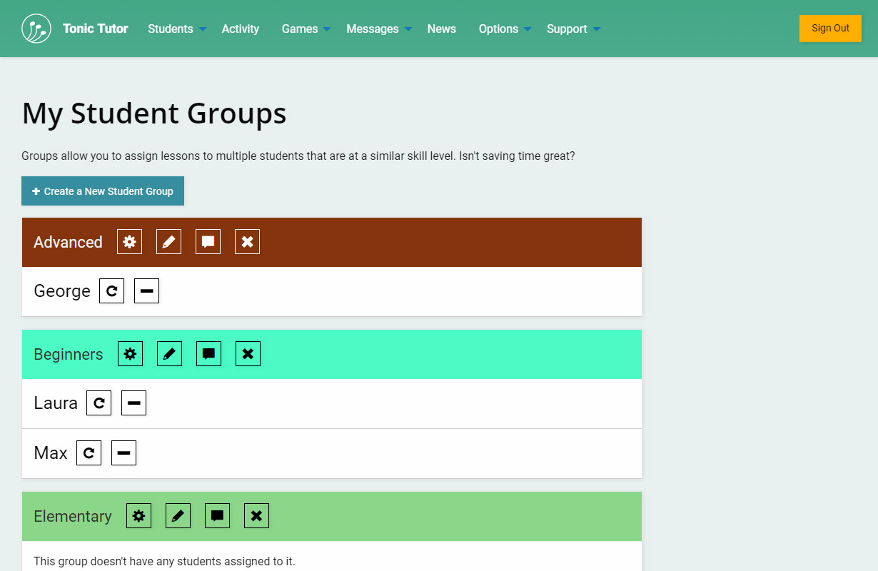The height and width of the screenshot is (571, 878).
Task: Open settings gear for Beginners group
Action: (130, 354)
